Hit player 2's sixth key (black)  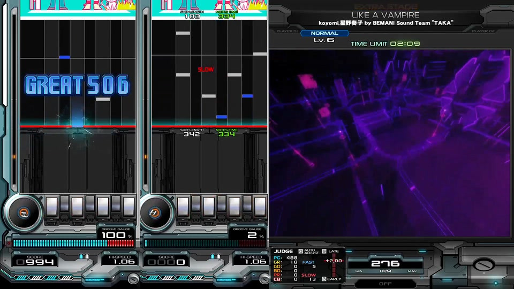tap(247, 204)
